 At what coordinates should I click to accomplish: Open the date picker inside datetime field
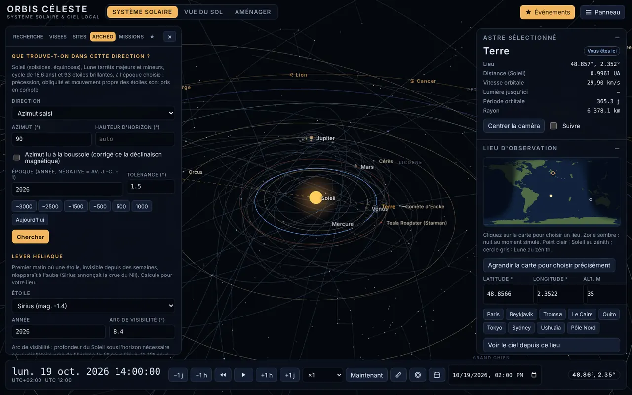(x=534, y=375)
